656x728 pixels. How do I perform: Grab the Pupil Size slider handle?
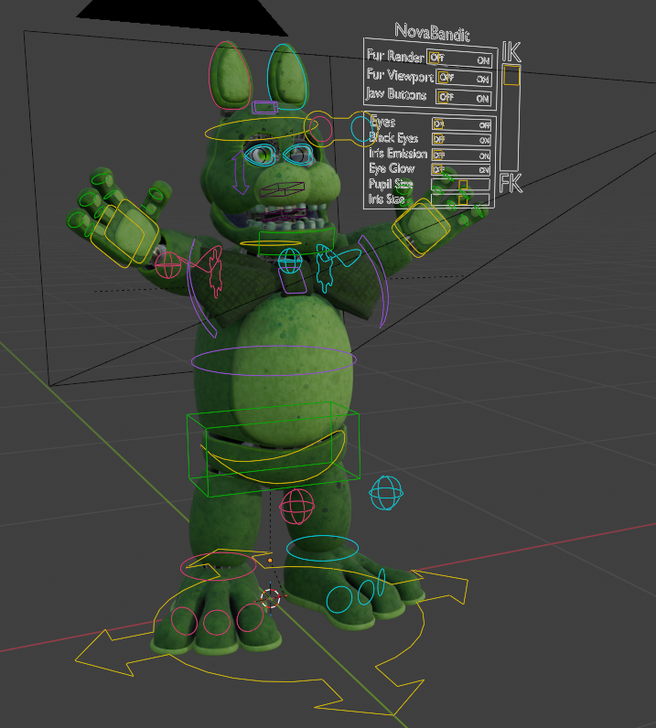[x=463, y=186]
